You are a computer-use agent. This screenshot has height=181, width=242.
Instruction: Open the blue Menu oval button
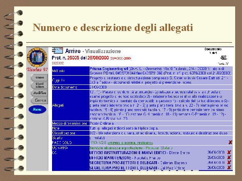[38, 109]
